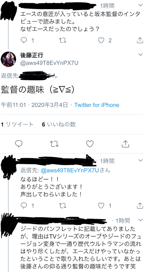The height and width of the screenshot is (272, 144).
Task: Expand options chevron on ジード pamphlet tweet
Action: [x=141, y=220]
